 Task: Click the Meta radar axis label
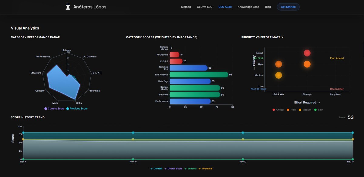click(55, 103)
